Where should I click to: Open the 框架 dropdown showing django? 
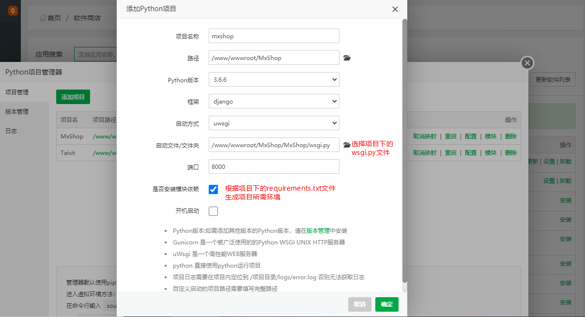pyautogui.click(x=274, y=101)
